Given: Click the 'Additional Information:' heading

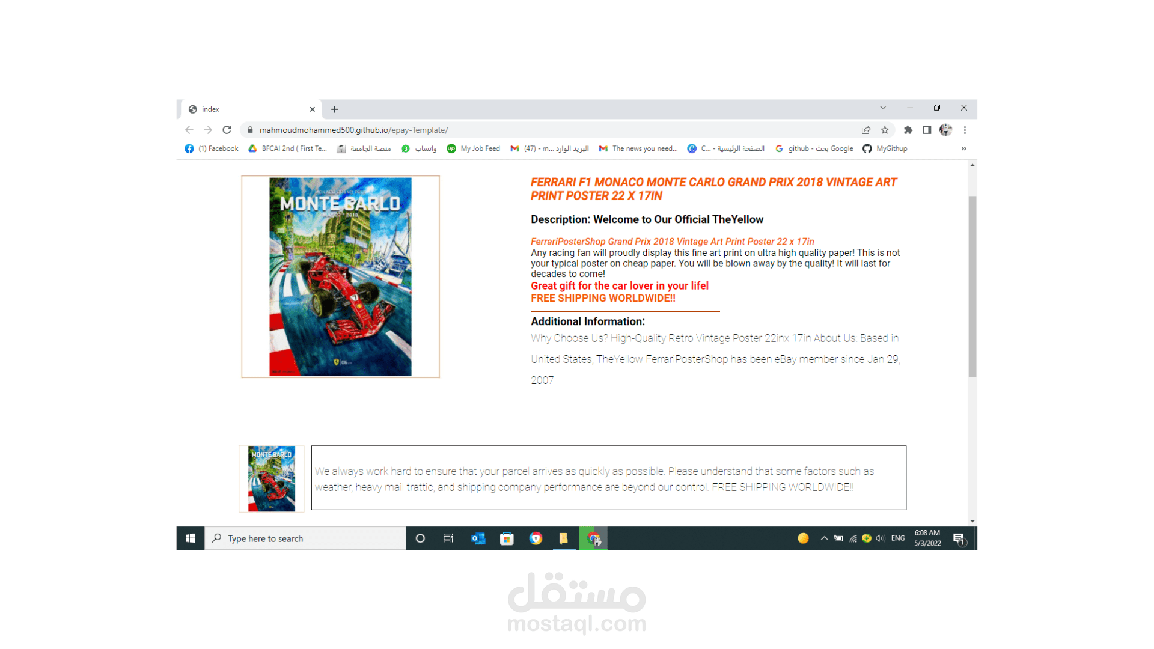Looking at the screenshot, I should (x=587, y=321).
